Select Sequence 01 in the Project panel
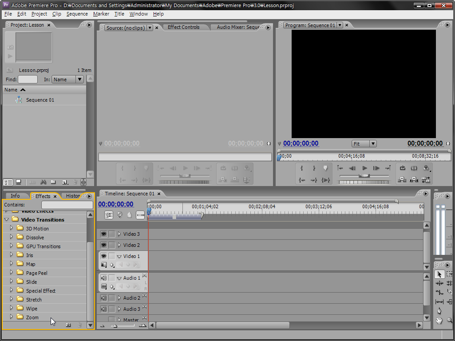 [x=40, y=100]
